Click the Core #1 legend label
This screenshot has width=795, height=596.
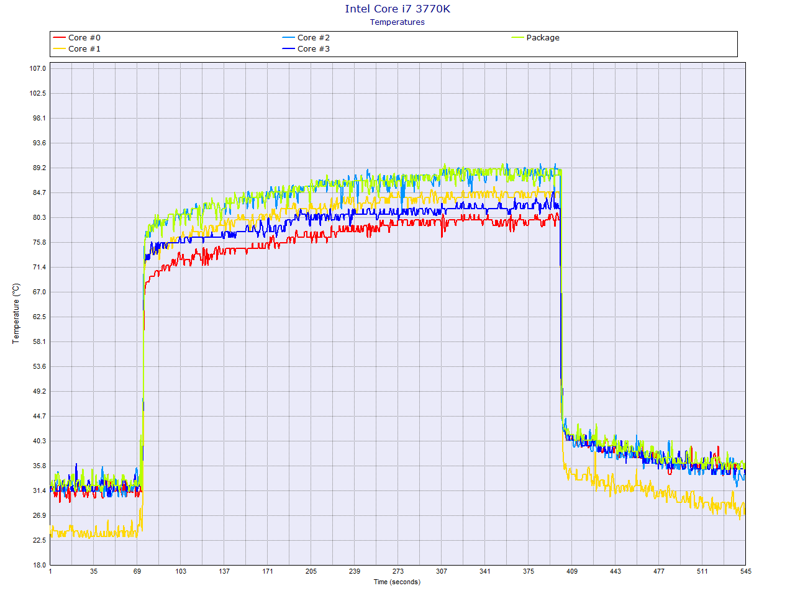(x=84, y=49)
